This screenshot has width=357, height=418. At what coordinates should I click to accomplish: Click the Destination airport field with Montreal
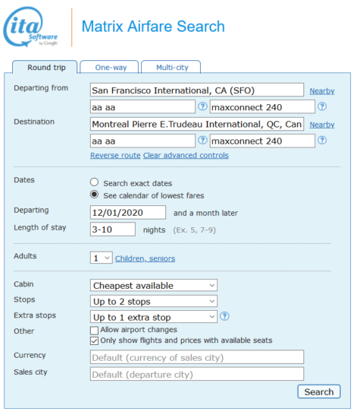click(x=197, y=124)
